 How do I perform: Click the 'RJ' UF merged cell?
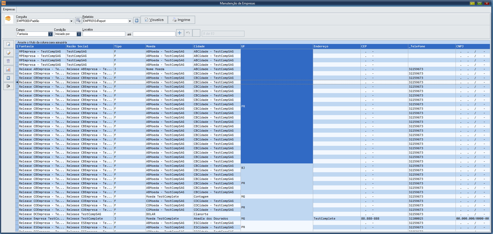[277, 168]
